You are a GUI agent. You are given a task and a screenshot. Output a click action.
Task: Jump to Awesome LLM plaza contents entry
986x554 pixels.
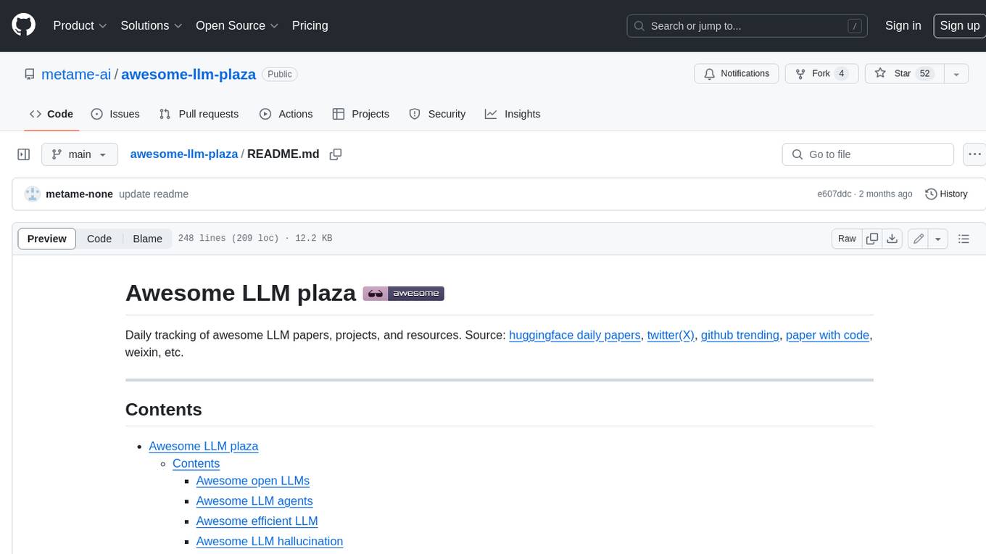click(x=204, y=446)
